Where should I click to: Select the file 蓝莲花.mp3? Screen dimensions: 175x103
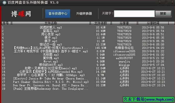click(51, 31)
